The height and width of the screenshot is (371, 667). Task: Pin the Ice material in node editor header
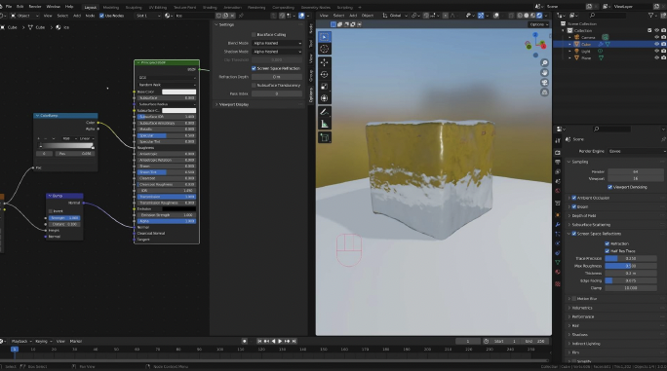pos(241,16)
